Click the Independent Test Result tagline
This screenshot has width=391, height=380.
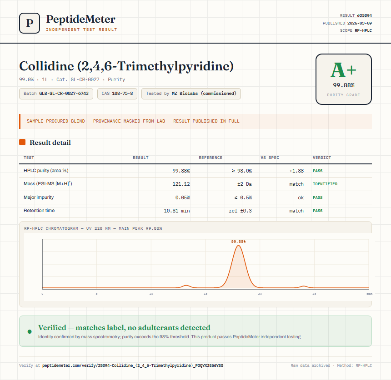[x=81, y=30]
